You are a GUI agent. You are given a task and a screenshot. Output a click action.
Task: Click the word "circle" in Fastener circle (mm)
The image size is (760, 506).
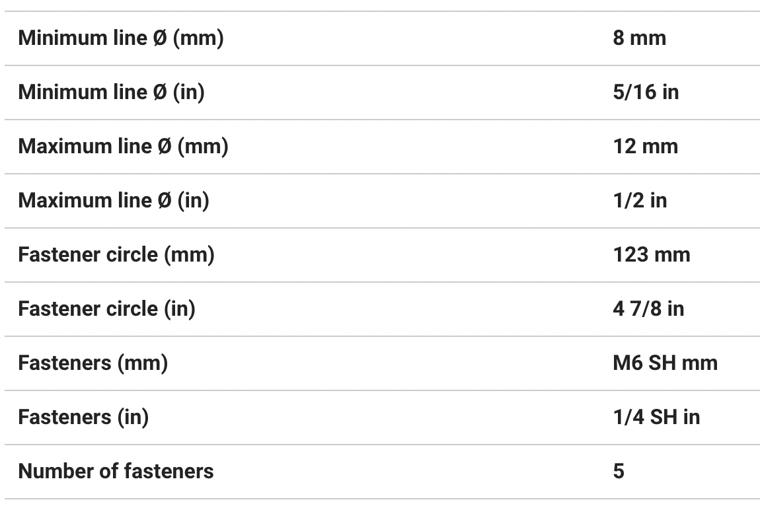[x=132, y=255]
